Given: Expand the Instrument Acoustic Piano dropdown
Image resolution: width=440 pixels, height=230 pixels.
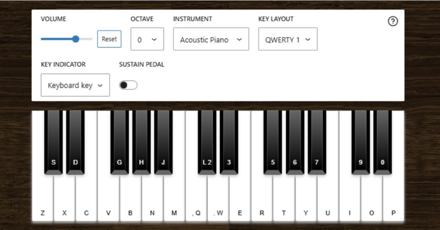Looking at the screenshot, I should point(211,39).
